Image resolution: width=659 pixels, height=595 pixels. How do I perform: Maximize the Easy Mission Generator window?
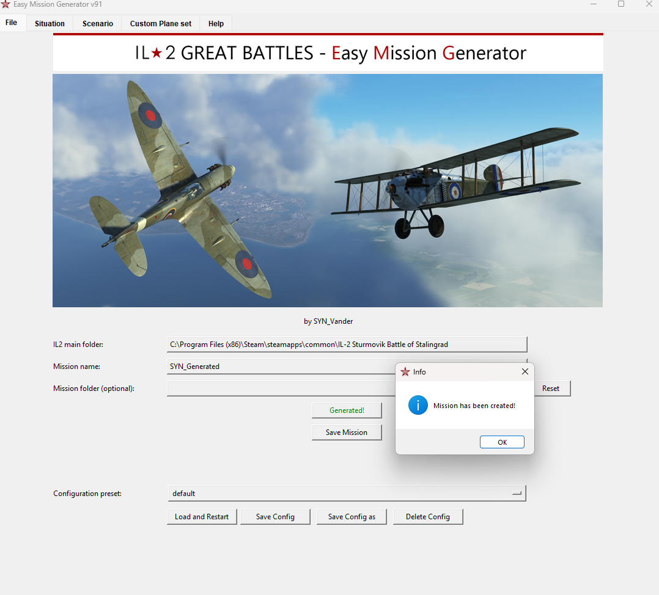(x=620, y=4)
